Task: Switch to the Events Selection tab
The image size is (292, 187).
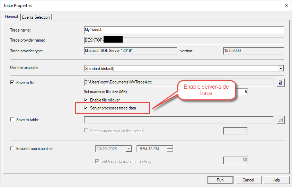Action: pyautogui.click(x=36, y=17)
